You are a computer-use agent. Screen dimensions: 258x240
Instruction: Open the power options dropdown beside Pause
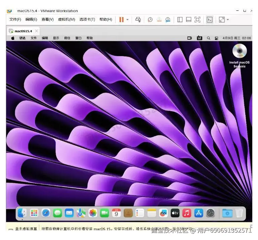tap(128, 20)
